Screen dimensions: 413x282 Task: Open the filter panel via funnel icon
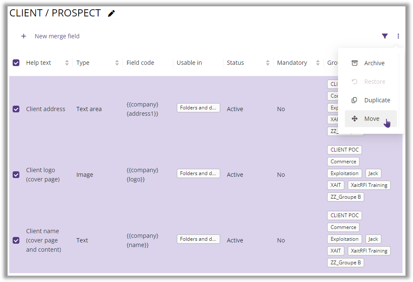[x=385, y=36]
